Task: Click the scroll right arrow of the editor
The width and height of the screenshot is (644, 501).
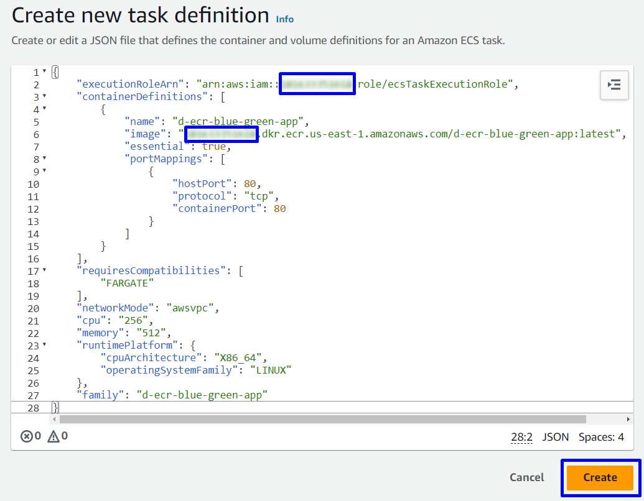Action: 628,420
